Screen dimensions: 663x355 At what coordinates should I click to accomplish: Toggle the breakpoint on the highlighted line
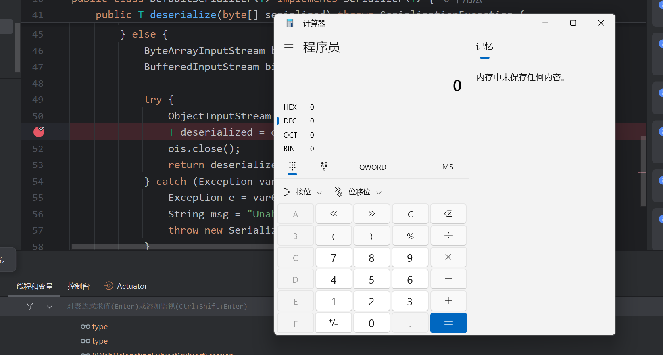[39, 132]
